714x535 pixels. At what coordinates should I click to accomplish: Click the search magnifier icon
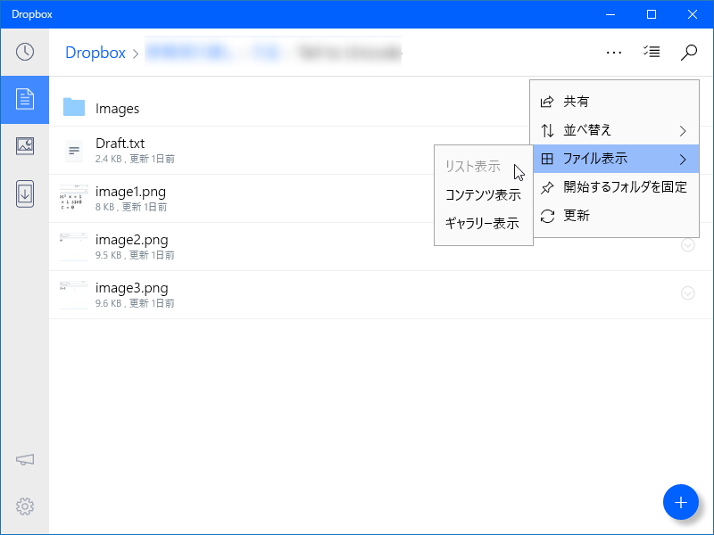click(687, 52)
